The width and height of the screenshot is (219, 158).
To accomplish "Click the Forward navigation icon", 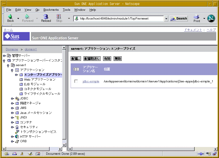I will tap(27, 17).
